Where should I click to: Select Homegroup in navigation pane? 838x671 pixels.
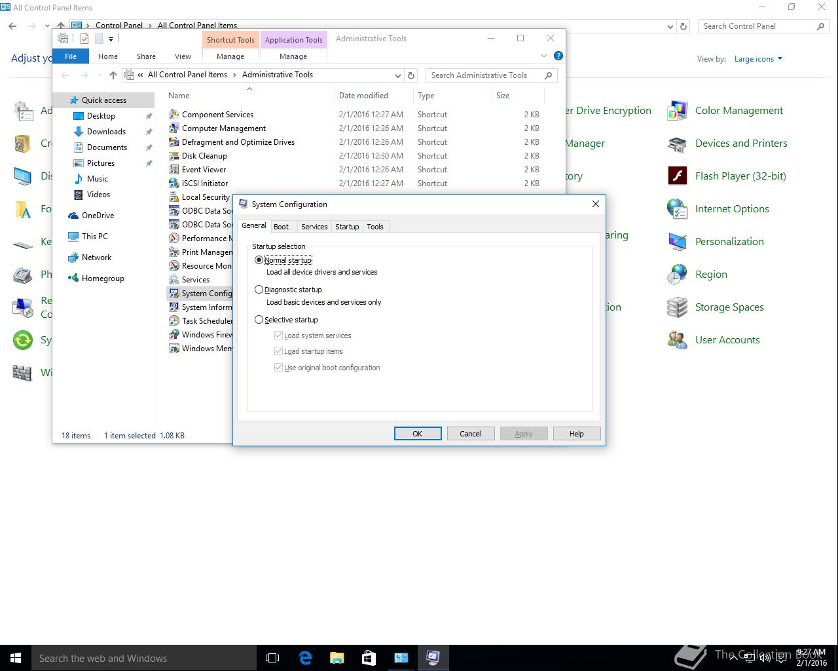click(x=103, y=278)
